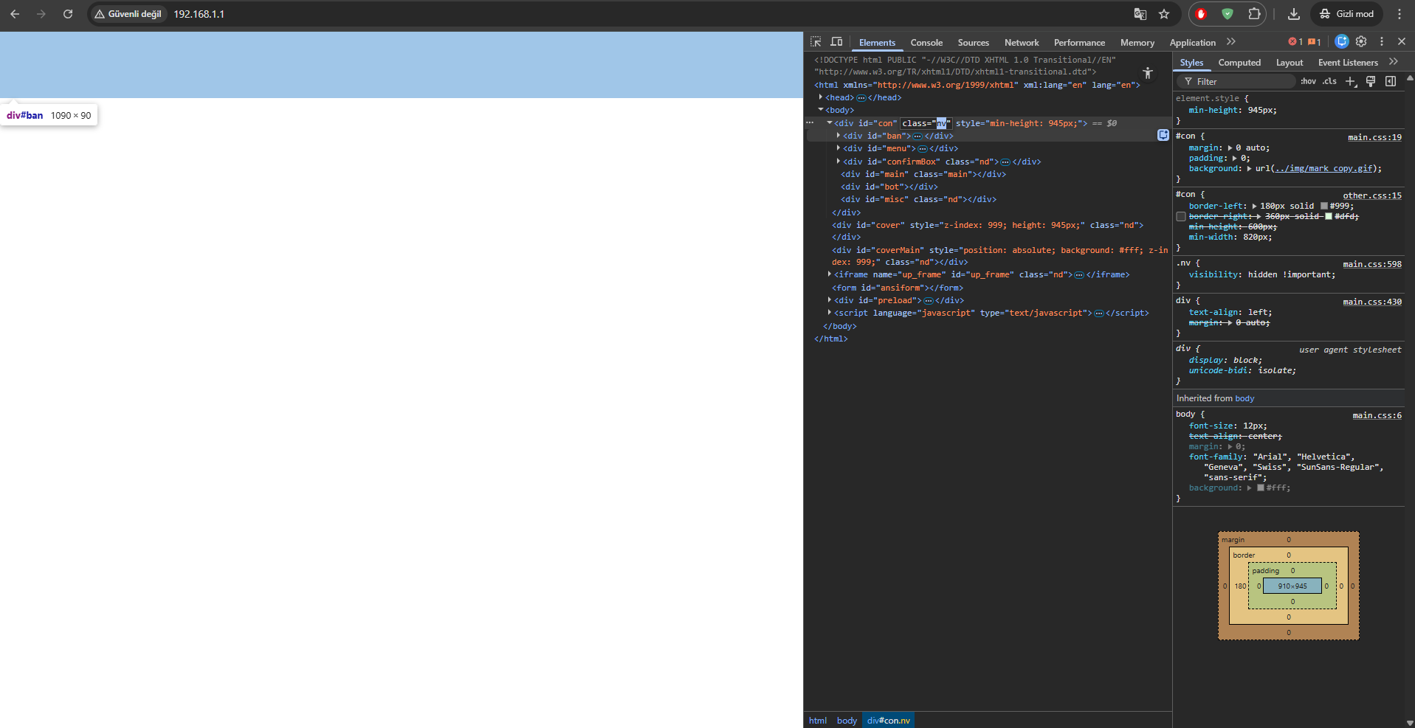Expand the div id="menu" node
Viewport: 1415px width, 728px height.
839,148
